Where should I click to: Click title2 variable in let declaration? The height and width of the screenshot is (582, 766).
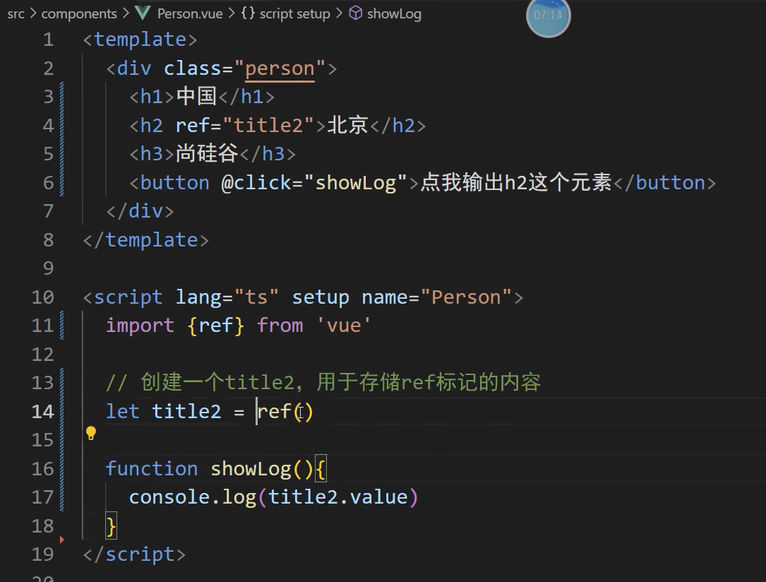(x=186, y=412)
